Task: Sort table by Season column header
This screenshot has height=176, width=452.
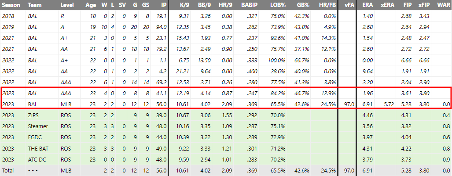Action: pyautogui.click(x=11, y=5)
